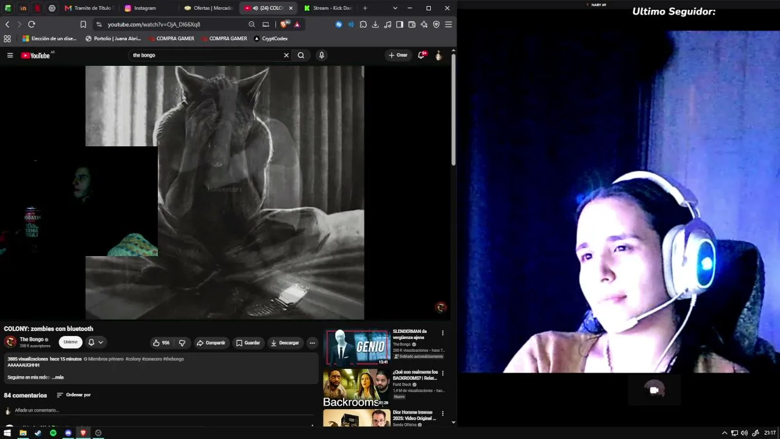
Task: Open options for Dior Homme video suggestion
Action: point(443,413)
